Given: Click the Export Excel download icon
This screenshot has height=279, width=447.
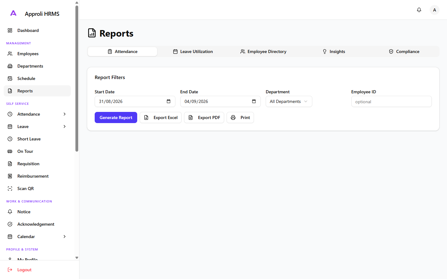Looking at the screenshot, I should tap(146, 117).
